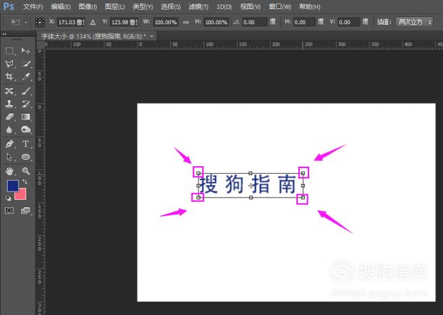This screenshot has width=443, height=315.
Task: Select the Blur tool
Action: pyautogui.click(x=10, y=130)
